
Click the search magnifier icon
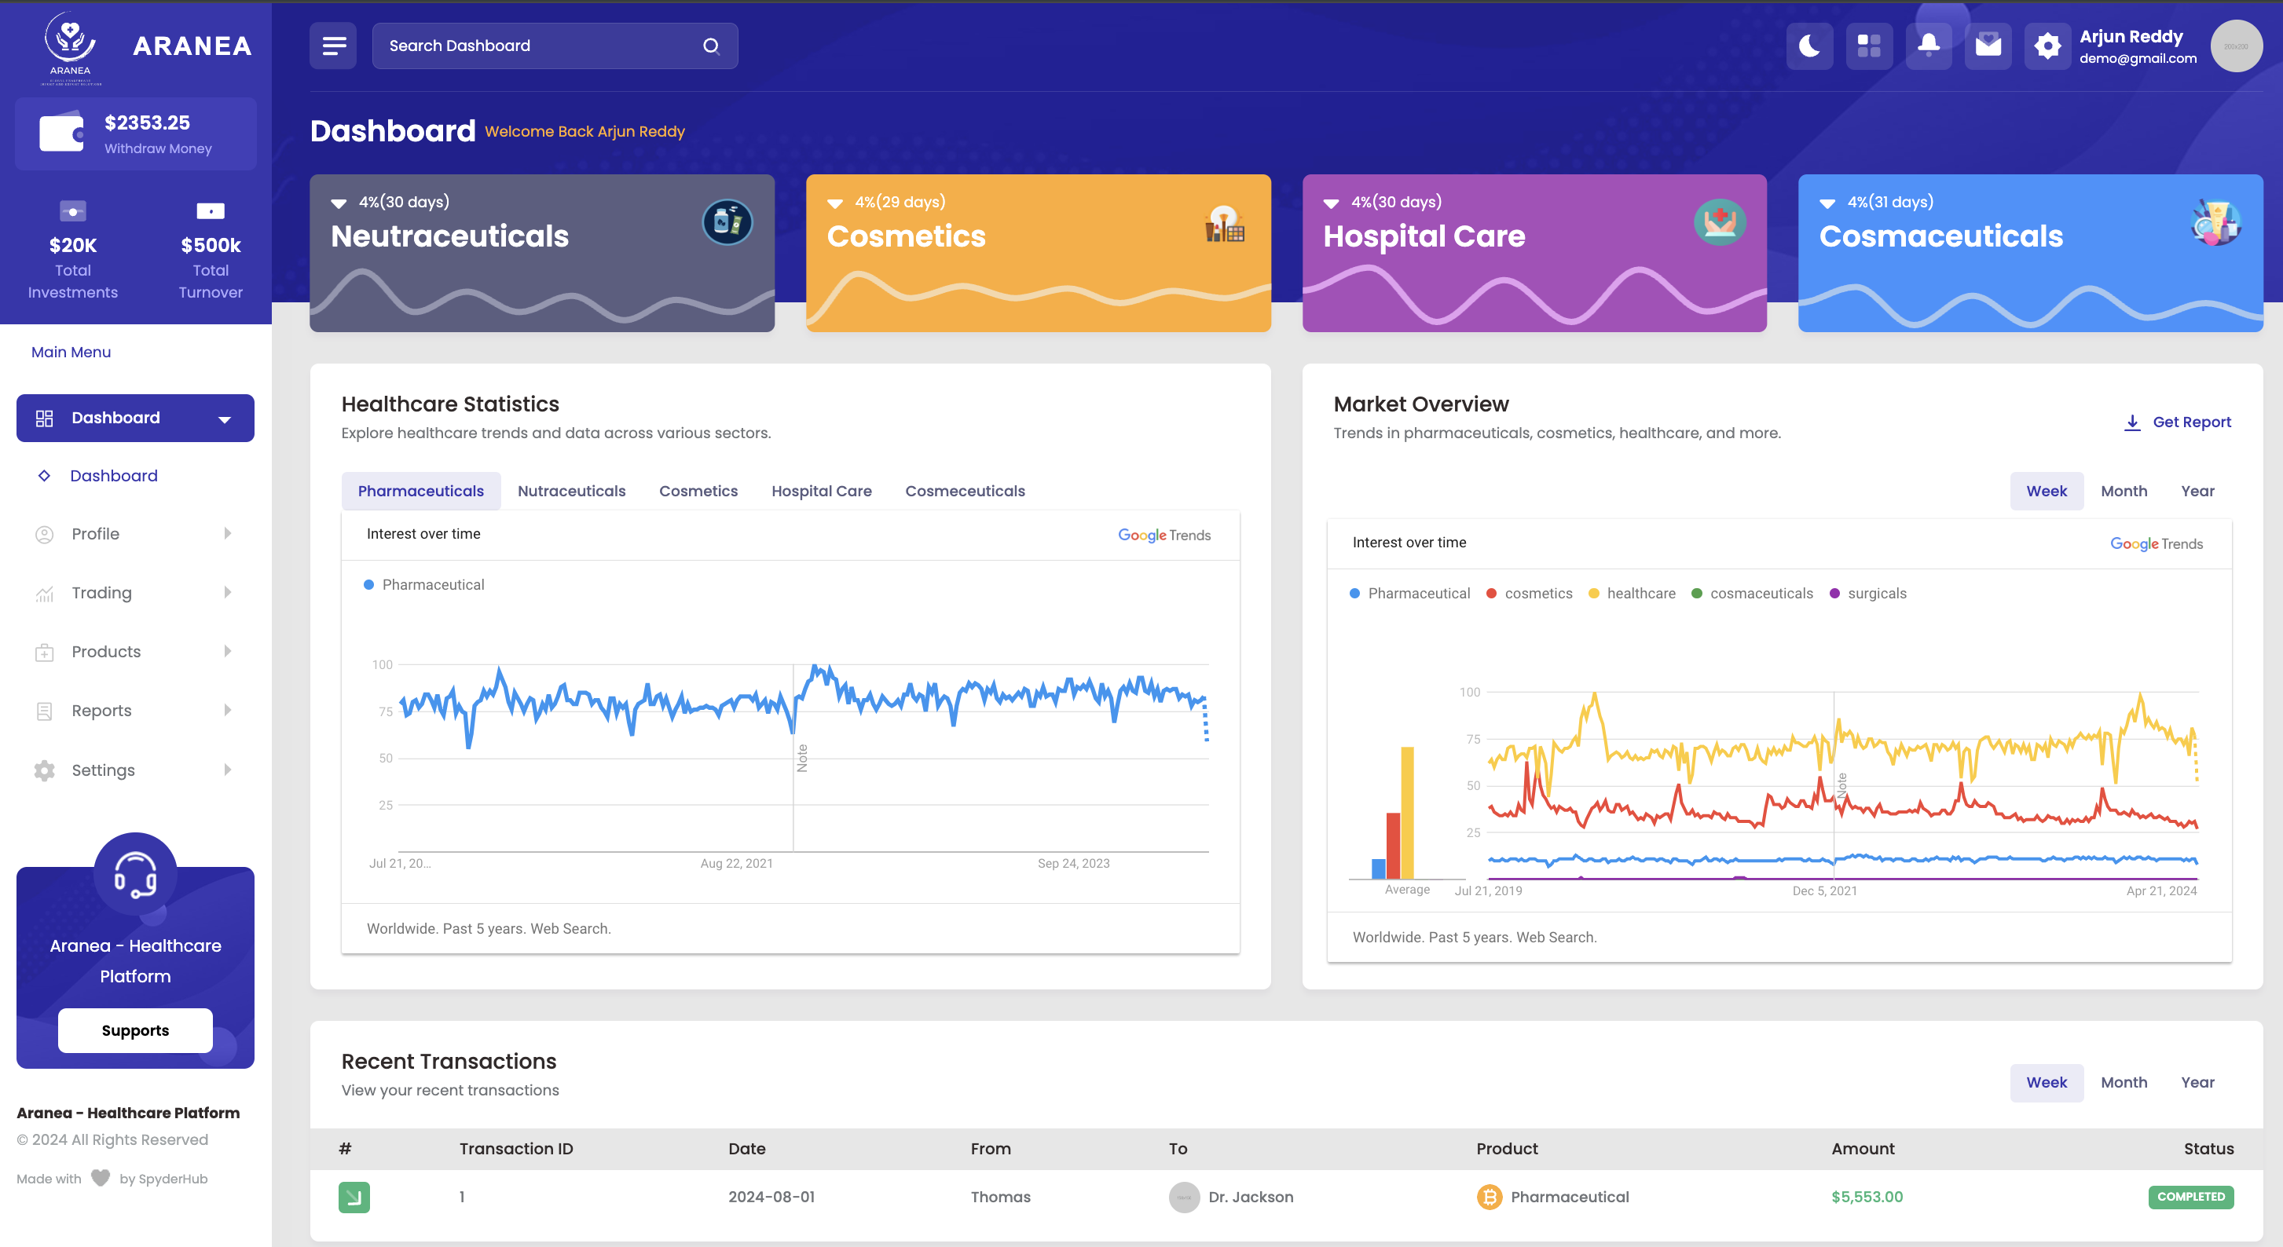[x=711, y=46]
